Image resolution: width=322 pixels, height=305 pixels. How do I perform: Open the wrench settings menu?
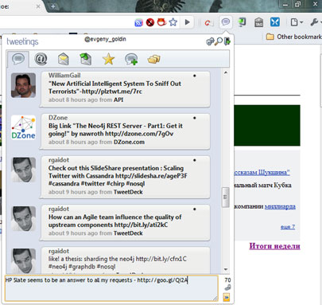[315, 22]
